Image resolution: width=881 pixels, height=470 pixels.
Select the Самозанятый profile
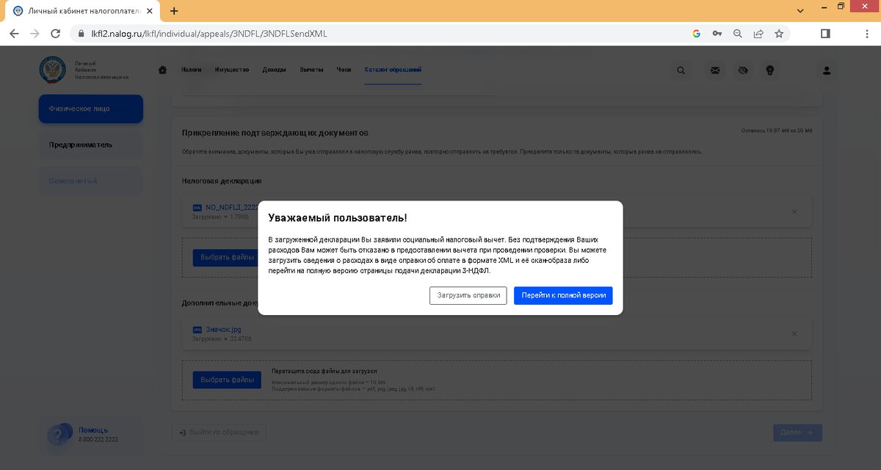pyautogui.click(x=91, y=181)
